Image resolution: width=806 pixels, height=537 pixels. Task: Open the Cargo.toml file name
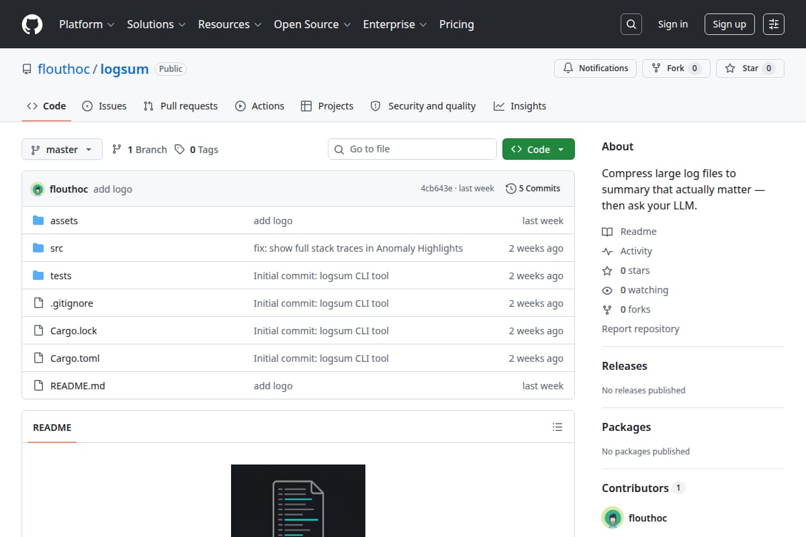pyautogui.click(x=75, y=358)
